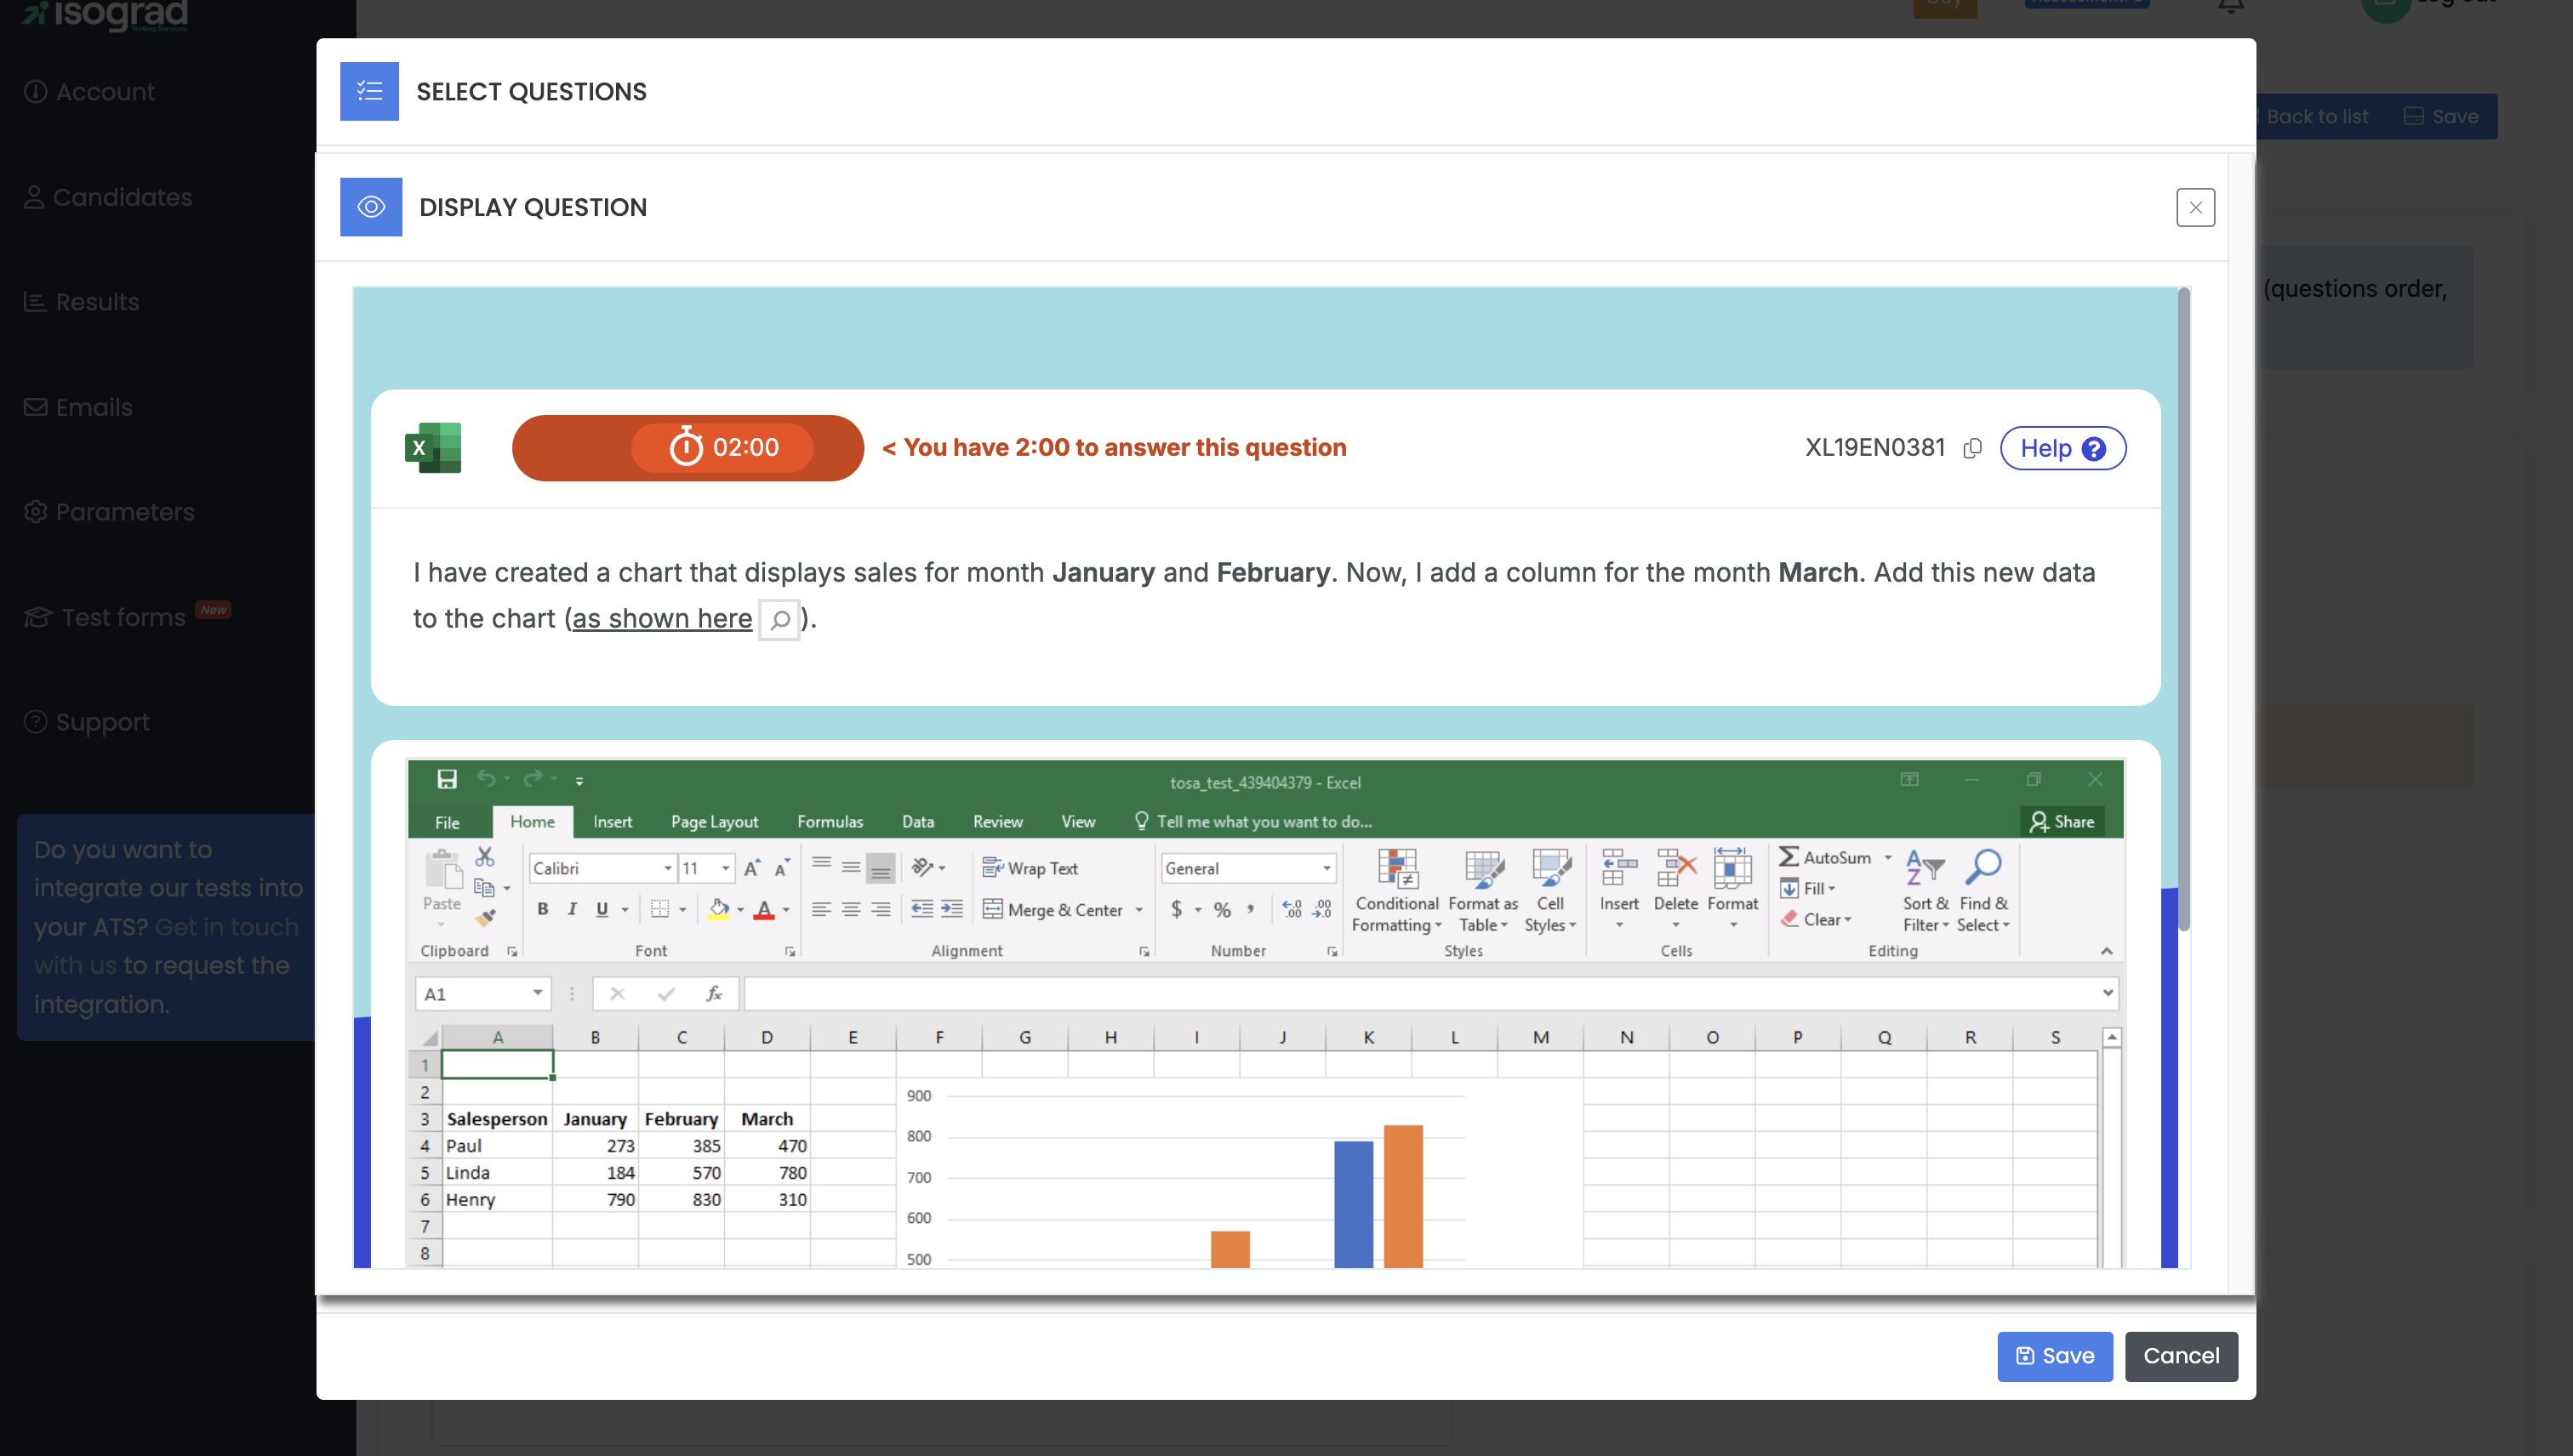This screenshot has height=1456, width=2573.
Task: Switch to the Data ribbon tab
Action: pyautogui.click(x=917, y=822)
